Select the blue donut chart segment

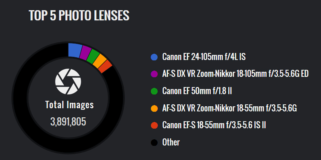(x=74, y=50)
